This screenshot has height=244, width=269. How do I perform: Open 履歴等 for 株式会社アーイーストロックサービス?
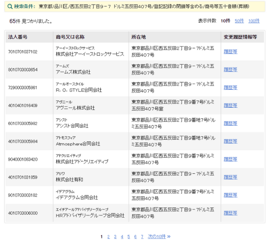pos(230,52)
